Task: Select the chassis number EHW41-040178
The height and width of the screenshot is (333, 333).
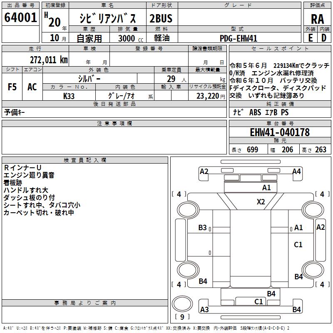Action: [x=279, y=132]
